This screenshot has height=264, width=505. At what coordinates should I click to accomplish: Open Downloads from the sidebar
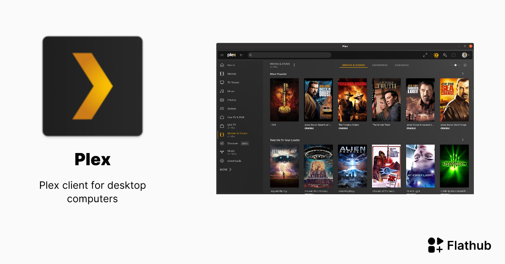tap(234, 161)
